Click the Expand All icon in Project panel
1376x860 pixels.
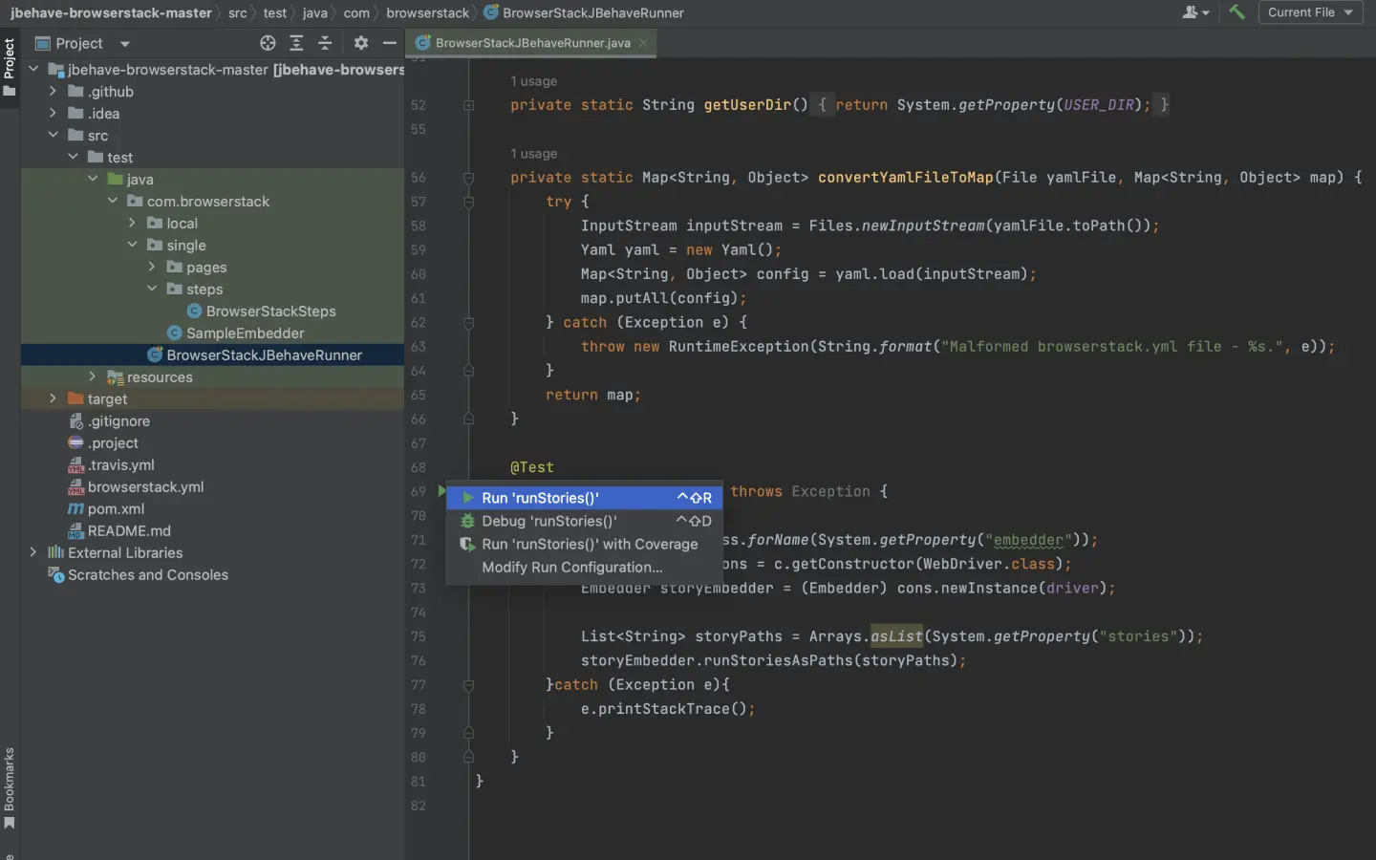click(x=296, y=43)
